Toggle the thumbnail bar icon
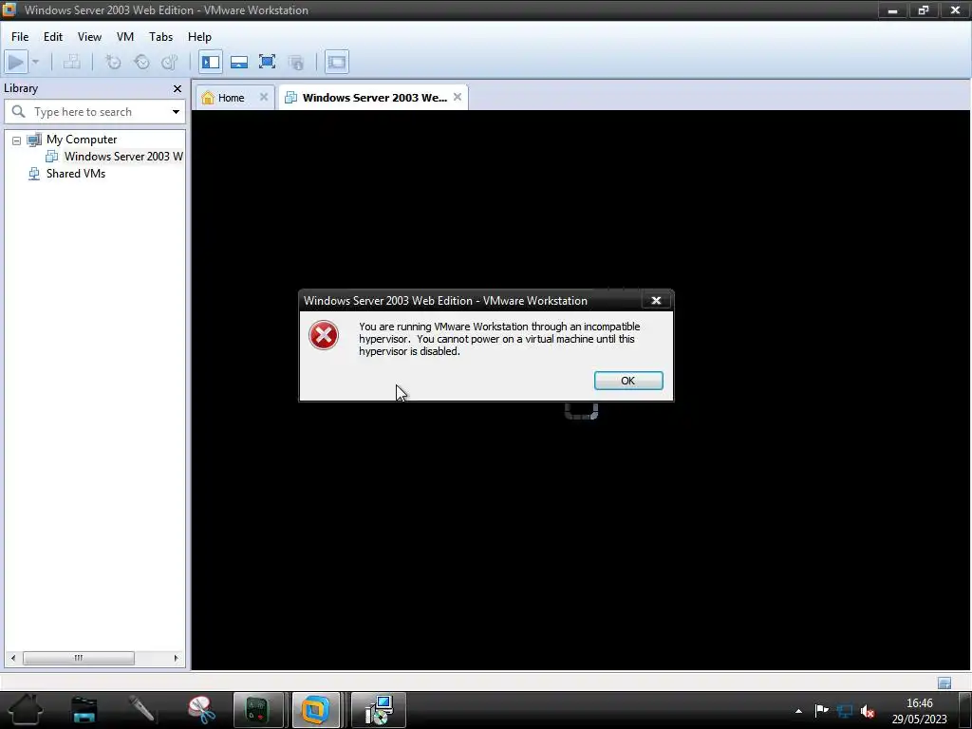Image resolution: width=972 pixels, height=729 pixels. (239, 62)
